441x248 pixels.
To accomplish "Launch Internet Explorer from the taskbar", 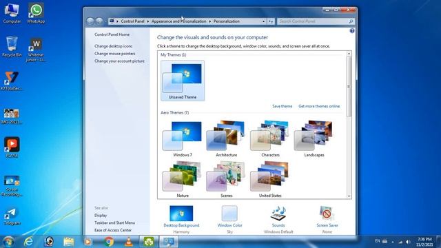I will coord(28,242).
